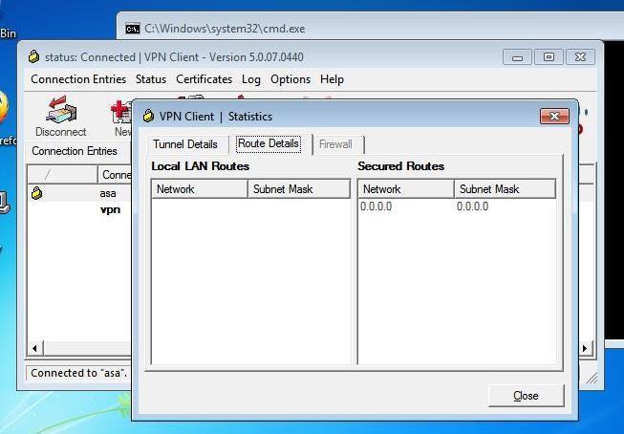Click the main VPN Client window title icon
The height and width of the screenshot is (434, 624).
(x=34, y=57)
